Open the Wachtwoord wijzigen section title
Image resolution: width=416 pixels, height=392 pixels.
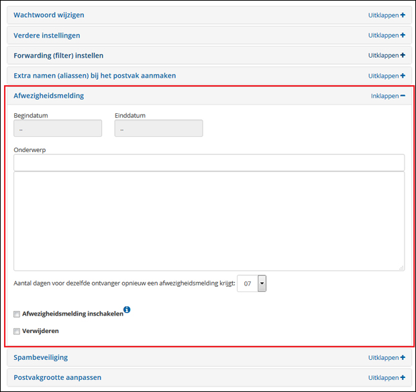tap(49, 15)
